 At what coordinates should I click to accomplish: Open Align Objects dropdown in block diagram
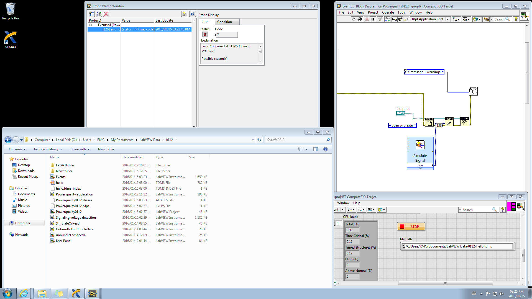456,19
